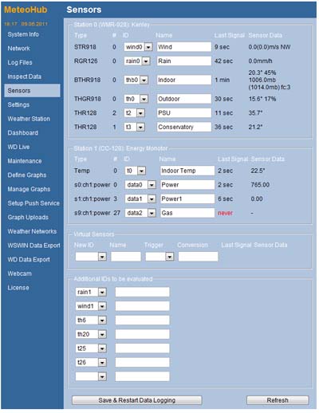Viewport: 319px width, 413px height.
Task: Open rain0 ID dropdown
Action: click(x=137, y=61)
